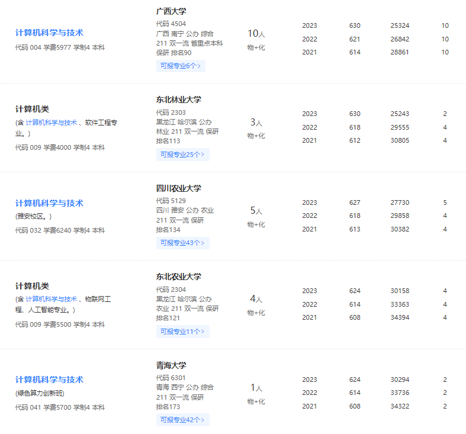
Task: Click rank value 28861 for 广西大学 2021
Action: (x=400, y=52)
